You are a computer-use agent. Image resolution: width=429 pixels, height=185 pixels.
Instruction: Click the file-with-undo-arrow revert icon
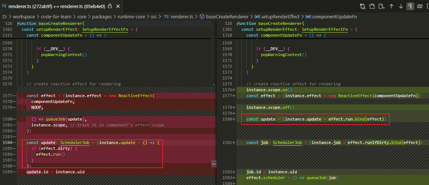click(x=381, y=6)
